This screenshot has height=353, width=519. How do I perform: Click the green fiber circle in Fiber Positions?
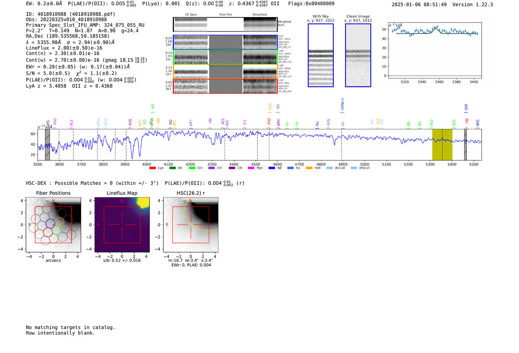(56, 230)
